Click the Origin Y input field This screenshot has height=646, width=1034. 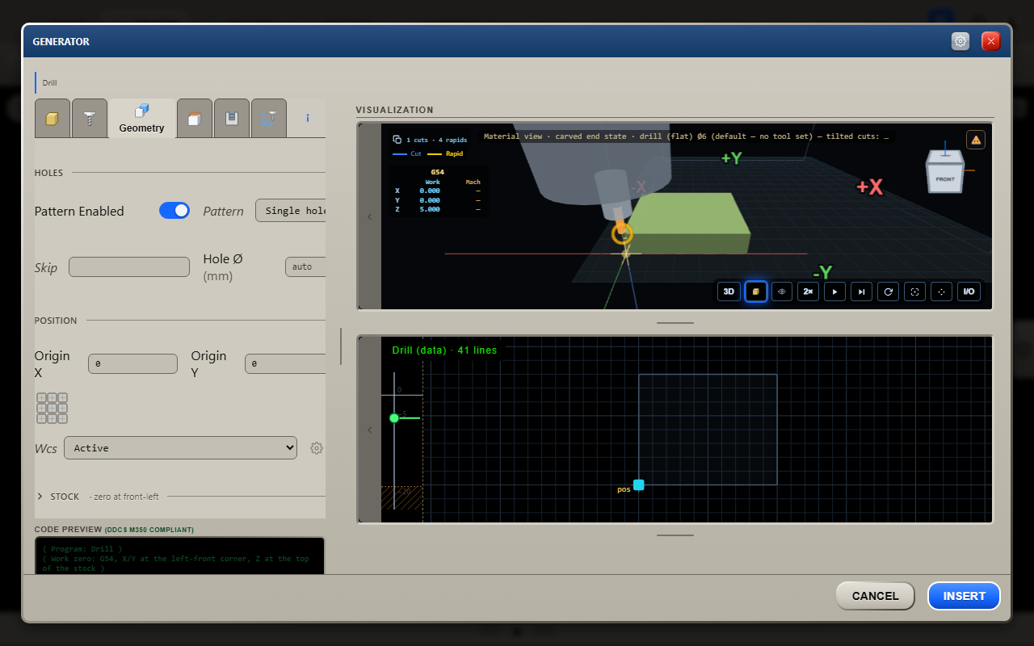[x=285, y=364]
